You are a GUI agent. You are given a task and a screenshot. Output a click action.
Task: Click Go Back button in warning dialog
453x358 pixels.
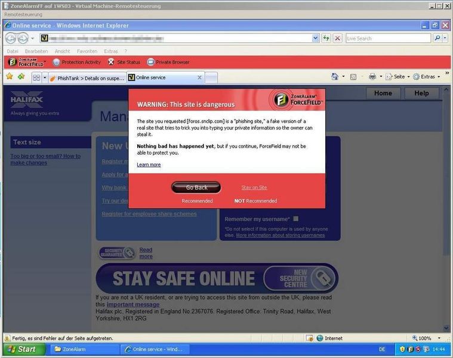tap(196, 187)
